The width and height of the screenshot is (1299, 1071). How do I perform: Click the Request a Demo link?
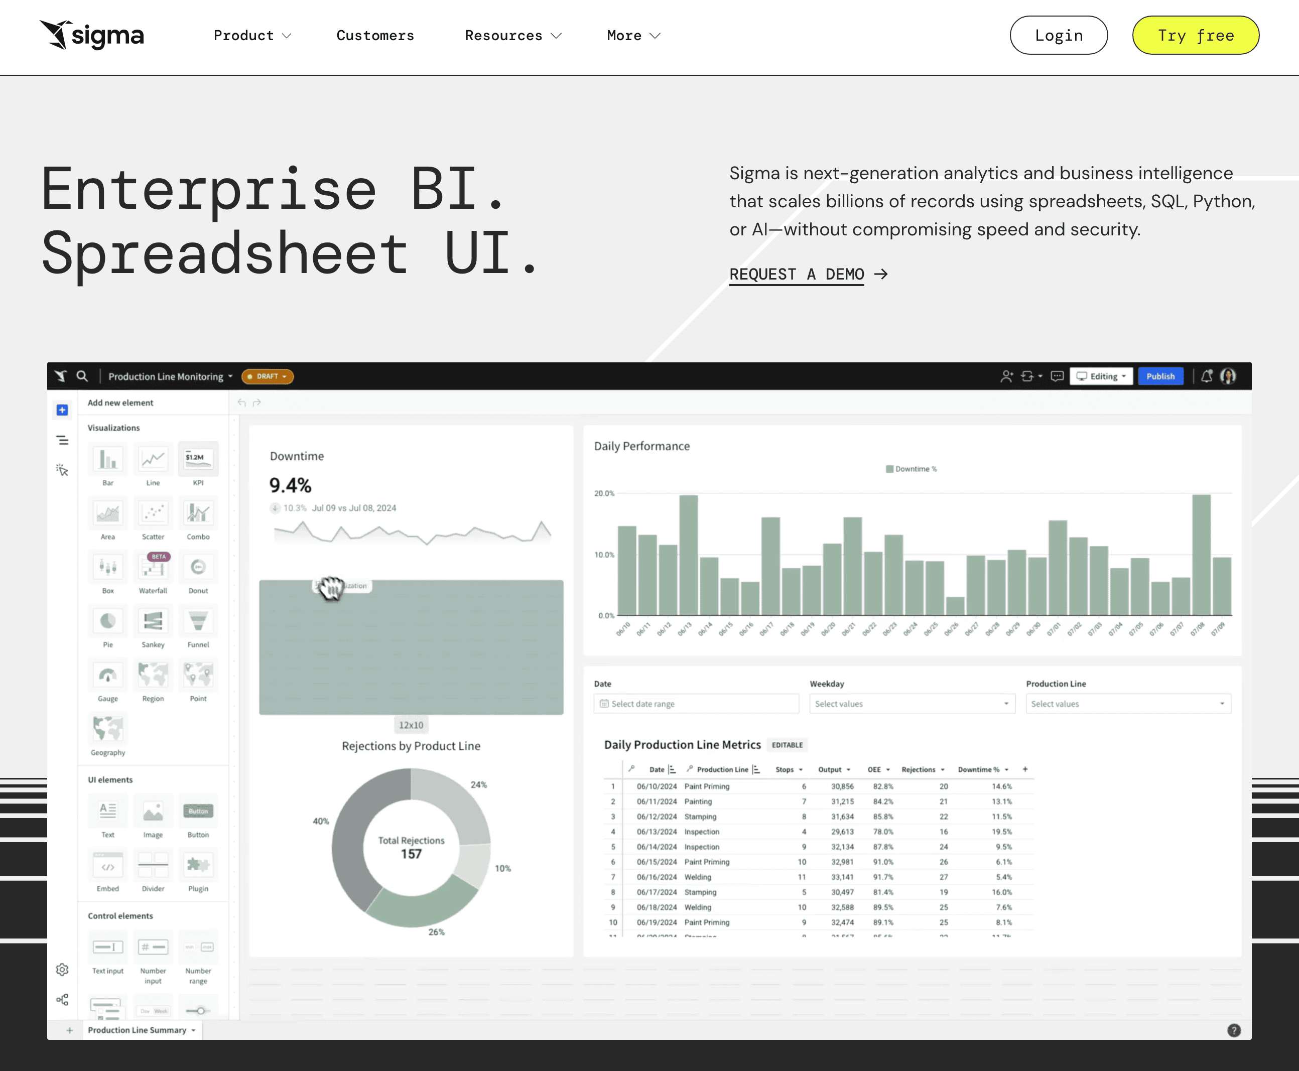tap(808, 274)
